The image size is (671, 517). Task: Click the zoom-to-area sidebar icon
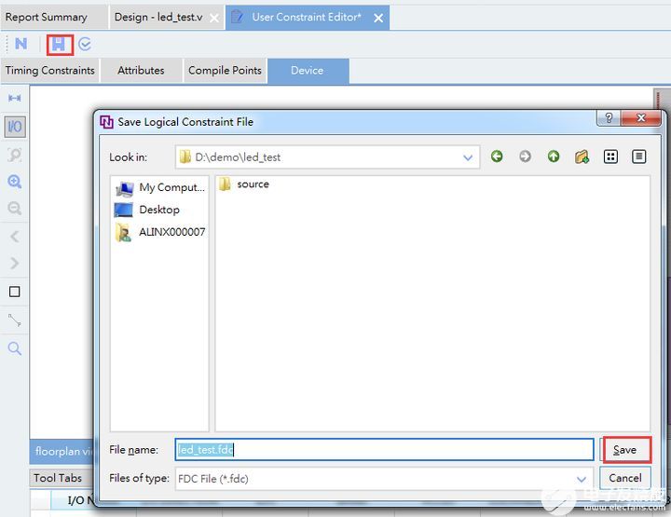point(15,155)
